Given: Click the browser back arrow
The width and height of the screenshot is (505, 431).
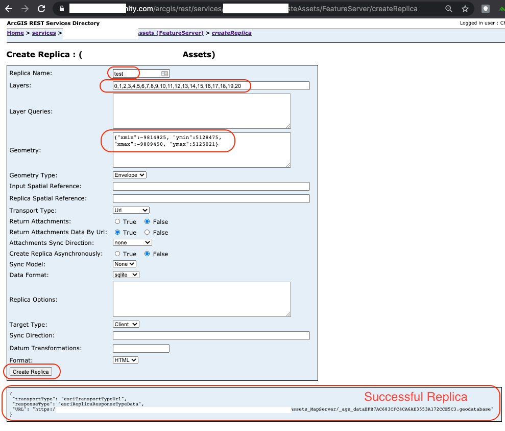Looking at the screenshot, I should click(x=9, y=9).
